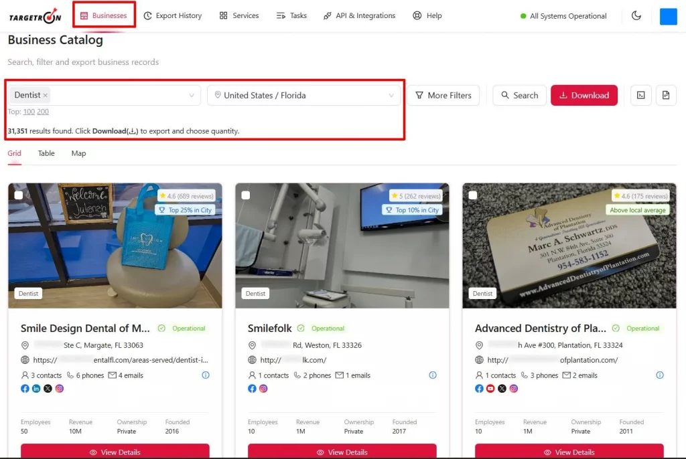View Details for Advanced Dentistry of Plantation

[x=569, y=452]
